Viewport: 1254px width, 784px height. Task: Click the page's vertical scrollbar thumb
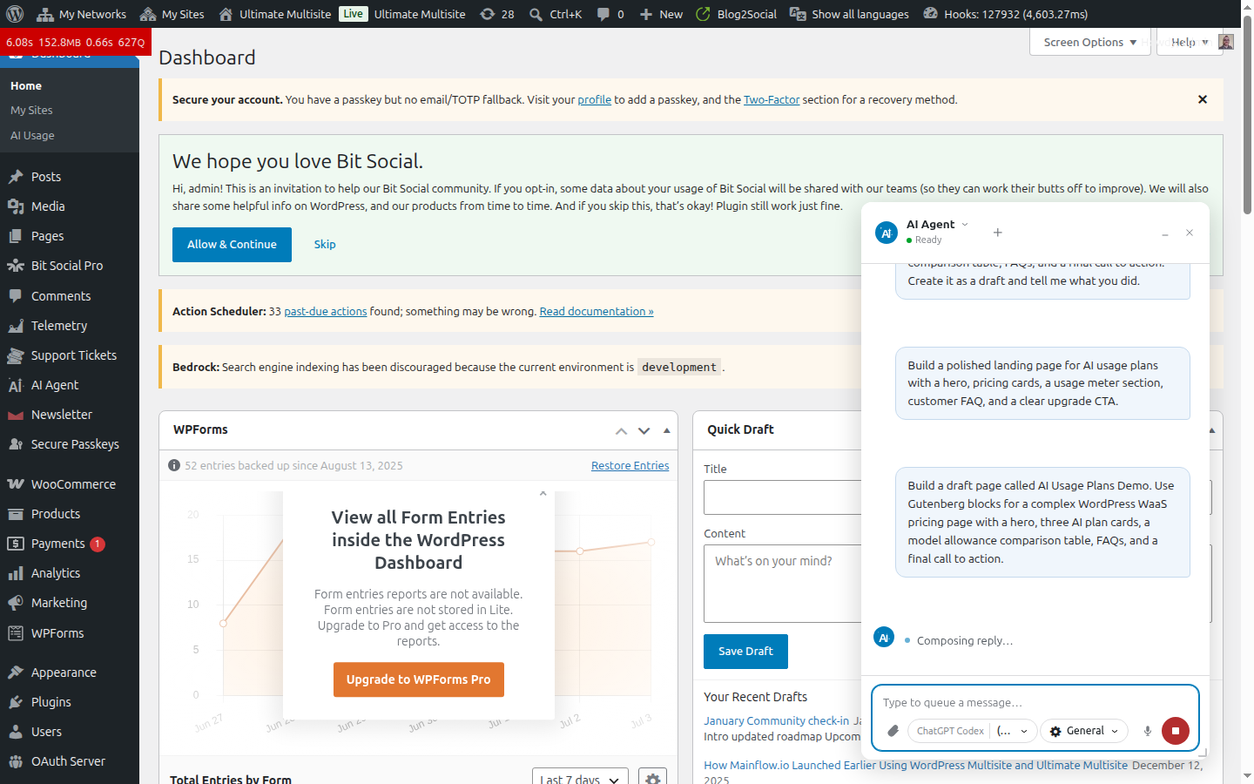[1247, 113]
